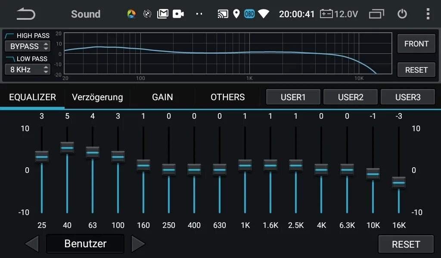Switch to the GAIN tab

(162, 97)
